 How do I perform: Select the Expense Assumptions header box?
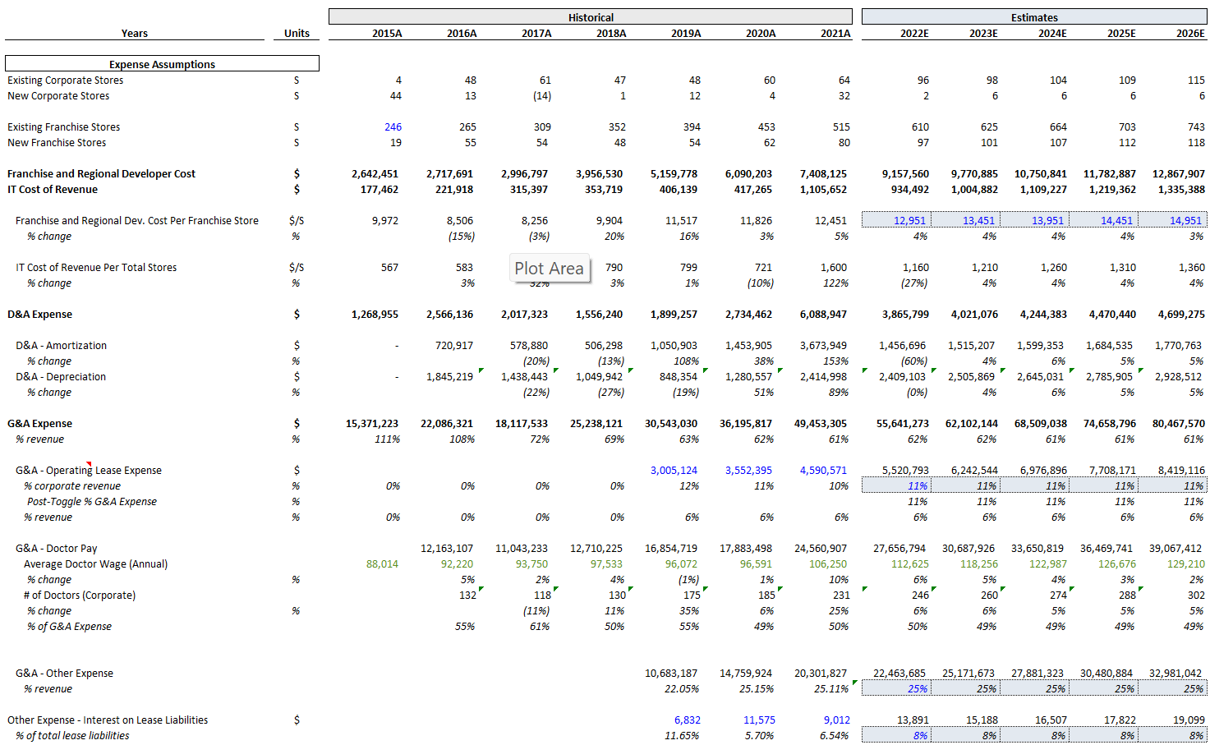point(162,63)
